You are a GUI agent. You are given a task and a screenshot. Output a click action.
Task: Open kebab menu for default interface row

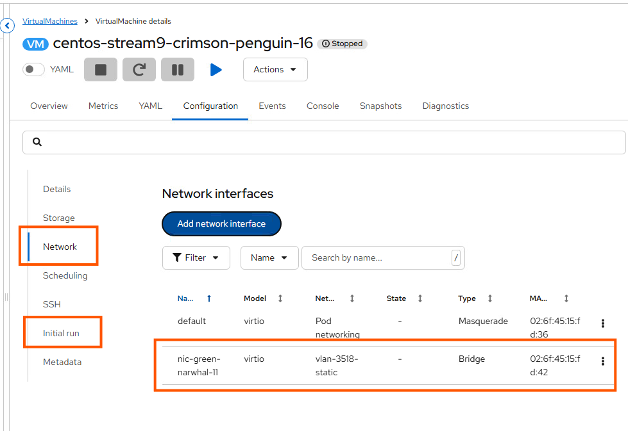[602, 323]
